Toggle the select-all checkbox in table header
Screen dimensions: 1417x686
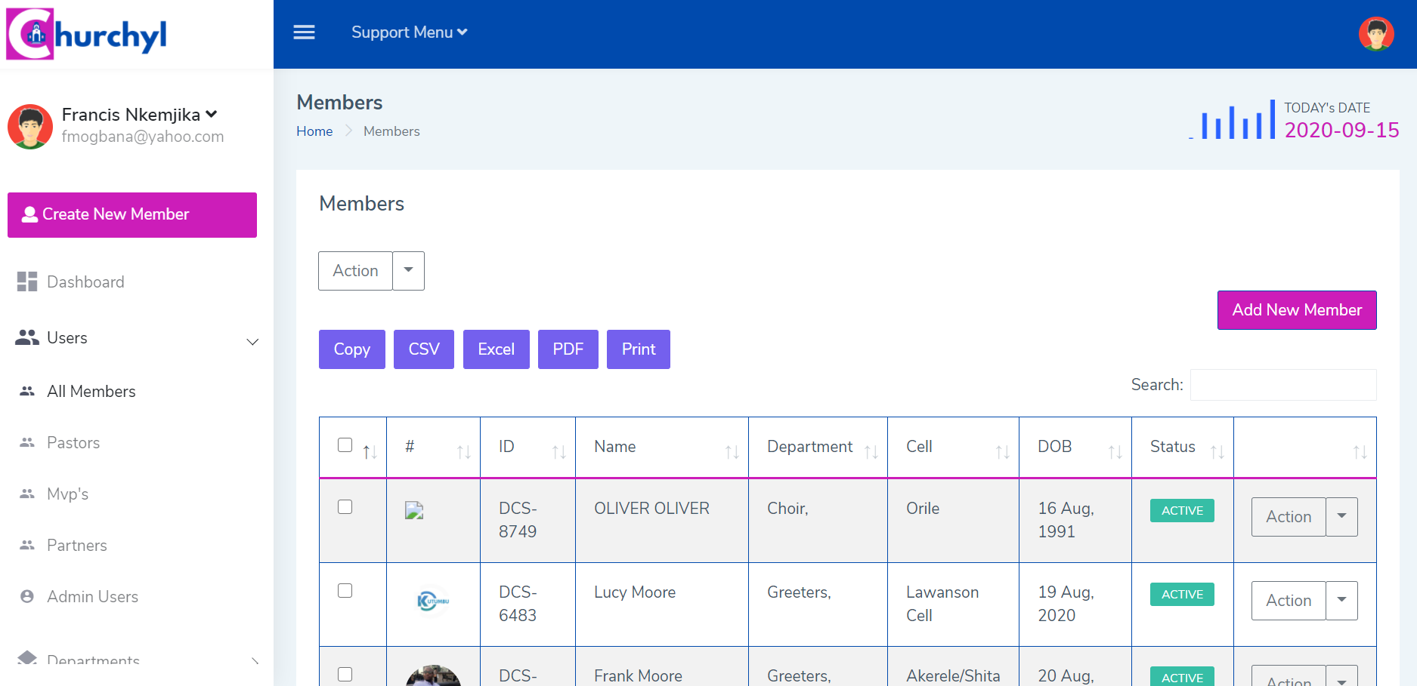click(345, 445)
